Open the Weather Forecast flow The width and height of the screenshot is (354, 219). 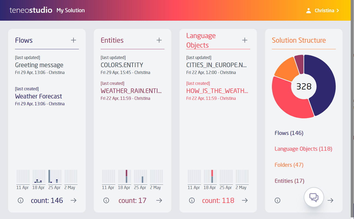(x=38, y=96)
